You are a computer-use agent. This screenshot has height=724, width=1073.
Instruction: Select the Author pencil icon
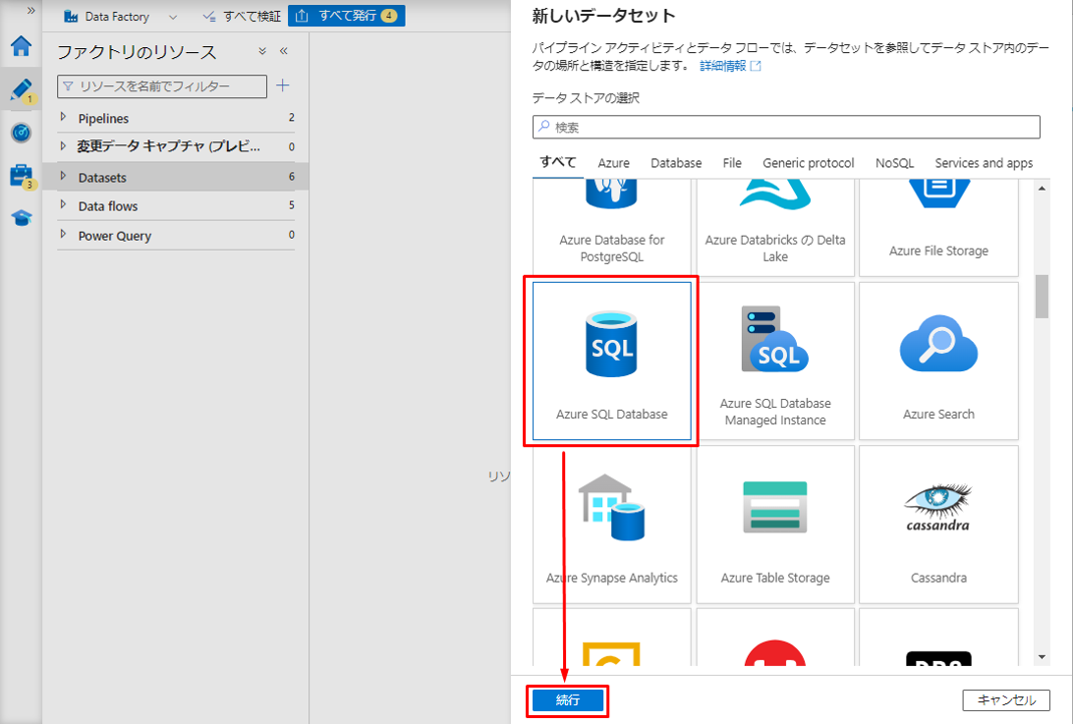point(21,89)
